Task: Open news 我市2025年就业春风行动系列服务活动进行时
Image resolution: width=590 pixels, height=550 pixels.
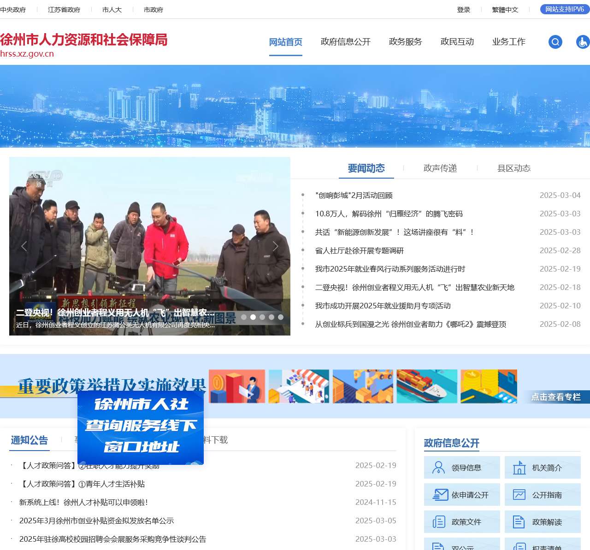Action: [390, 269]
